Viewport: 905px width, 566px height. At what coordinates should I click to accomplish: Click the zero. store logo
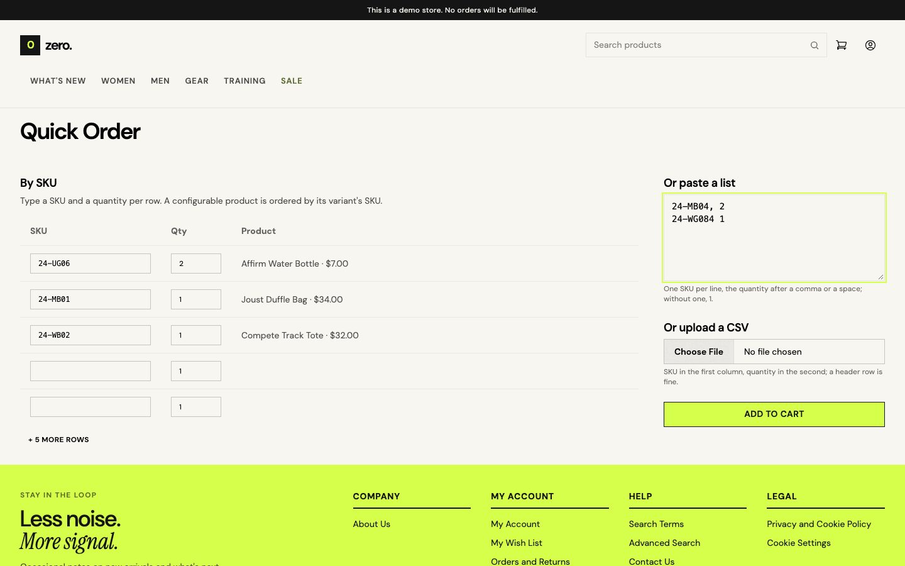point(47,45)
